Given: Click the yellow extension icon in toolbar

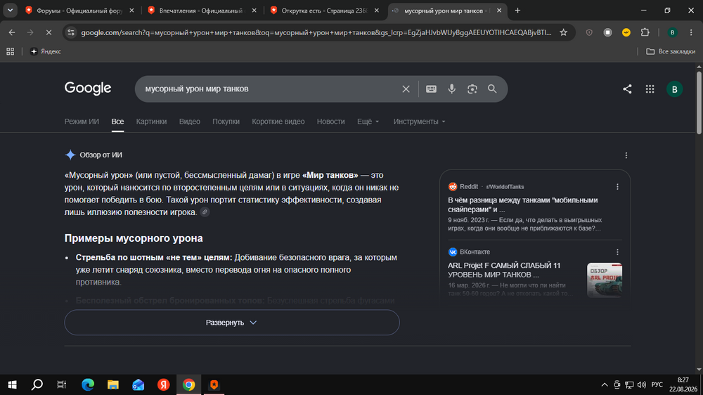Looking at the screenshot, I should point(626,32).
